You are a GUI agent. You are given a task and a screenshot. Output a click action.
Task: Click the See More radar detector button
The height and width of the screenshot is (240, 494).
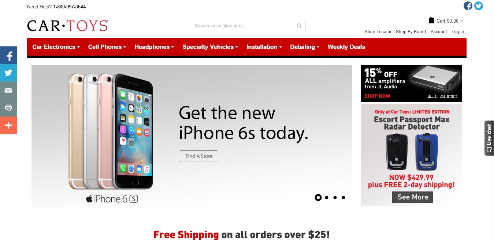(x=413, y=197)
